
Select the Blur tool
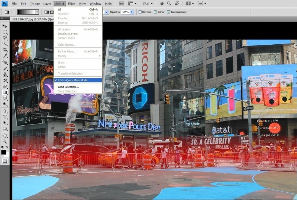point(5,98)
